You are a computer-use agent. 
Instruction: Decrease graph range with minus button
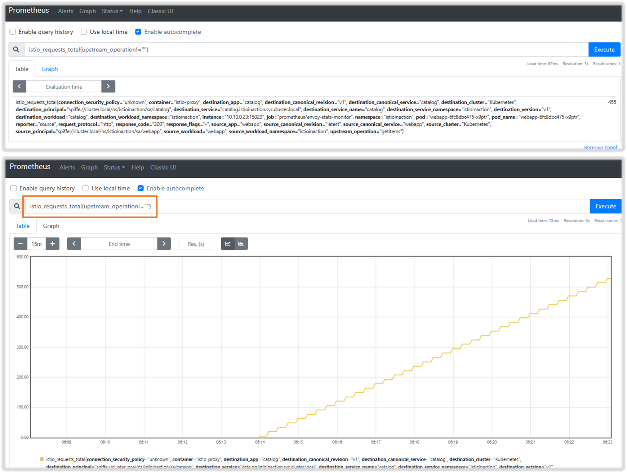point(20,244)
